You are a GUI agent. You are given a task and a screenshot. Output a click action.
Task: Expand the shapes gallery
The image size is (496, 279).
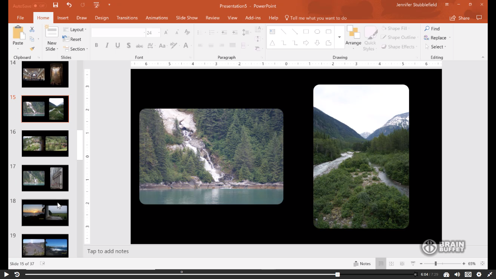pos(339,37)
